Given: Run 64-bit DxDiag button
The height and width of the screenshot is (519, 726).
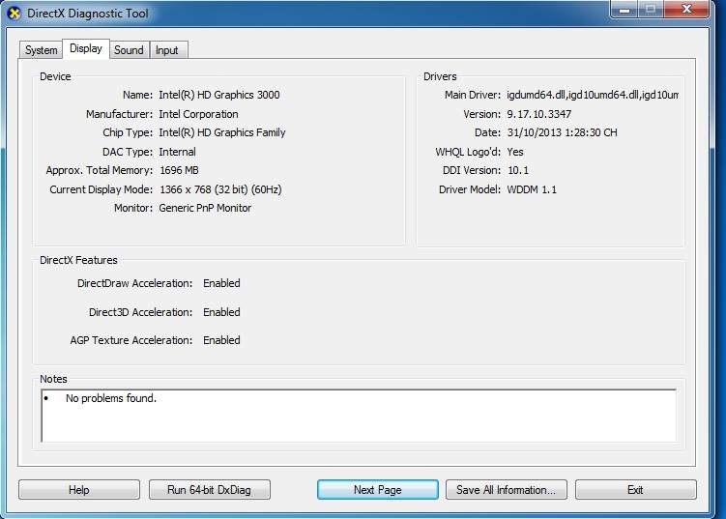Looking at the screenshot, I should [x=209, y=489].
